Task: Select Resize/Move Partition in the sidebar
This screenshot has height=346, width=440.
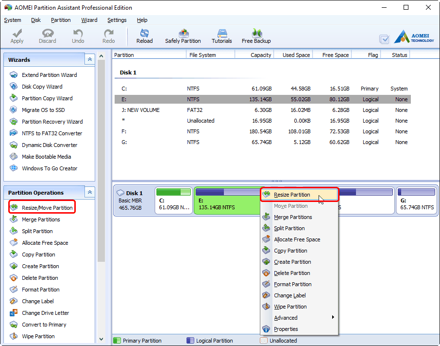Action: click(41, 208)
